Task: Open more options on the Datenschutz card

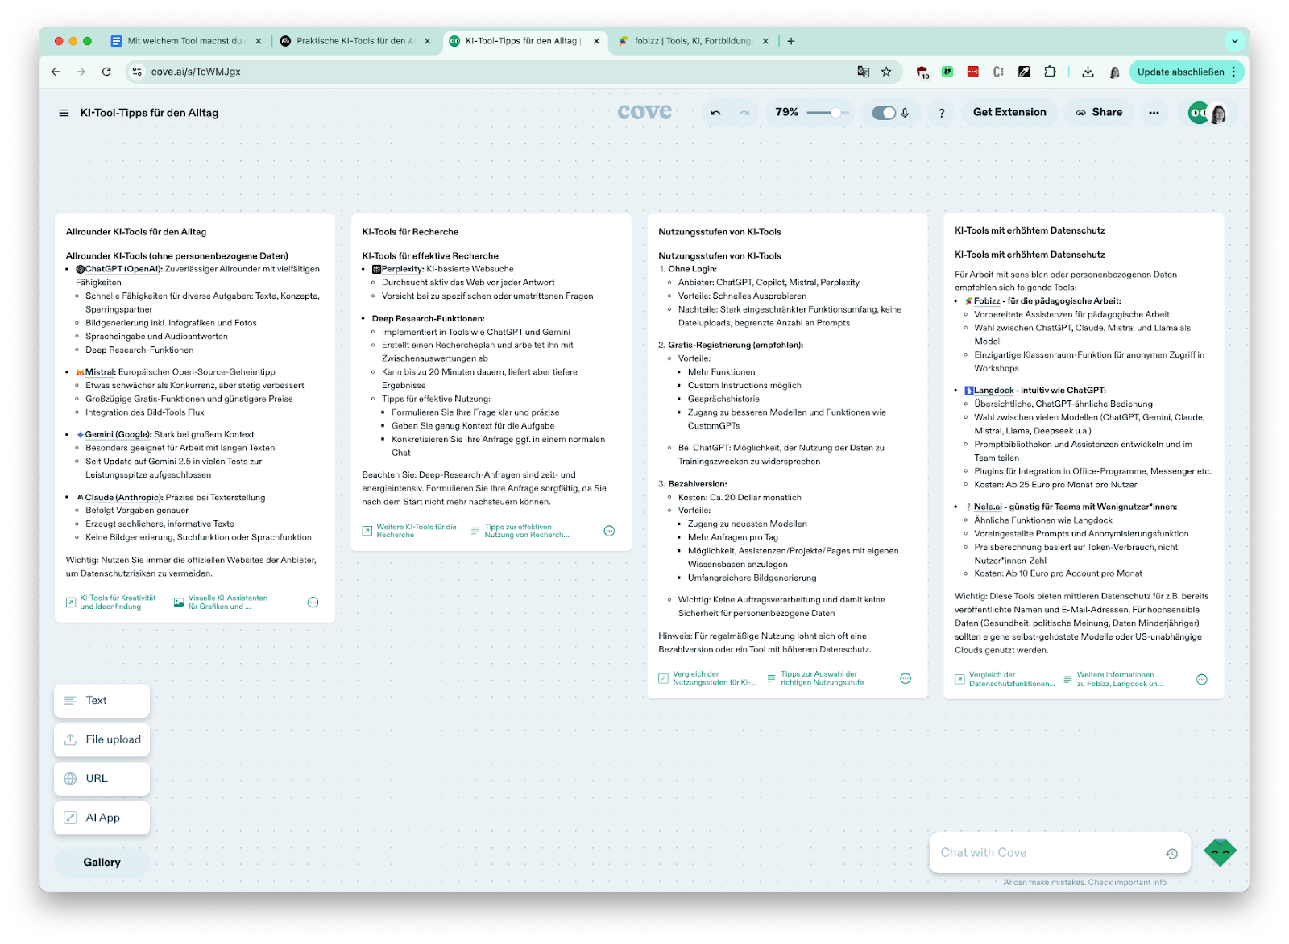Action: [1202, 680]
